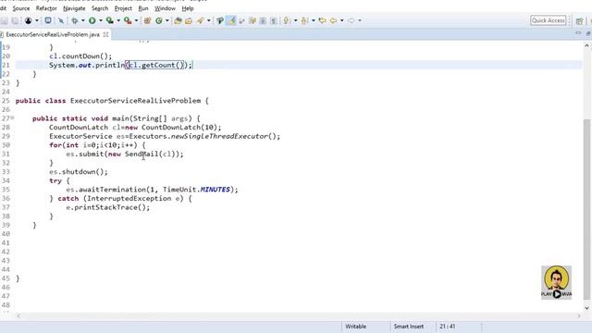
Task: Click the editor vertical scrollbar thumb
Action: [x=586, y=209]
